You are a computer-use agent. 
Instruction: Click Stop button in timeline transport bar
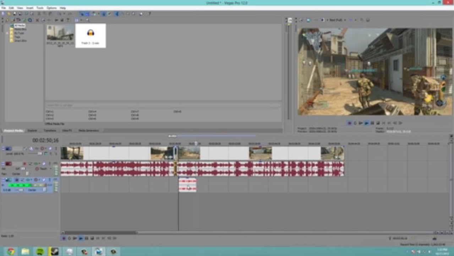point(92,238)
